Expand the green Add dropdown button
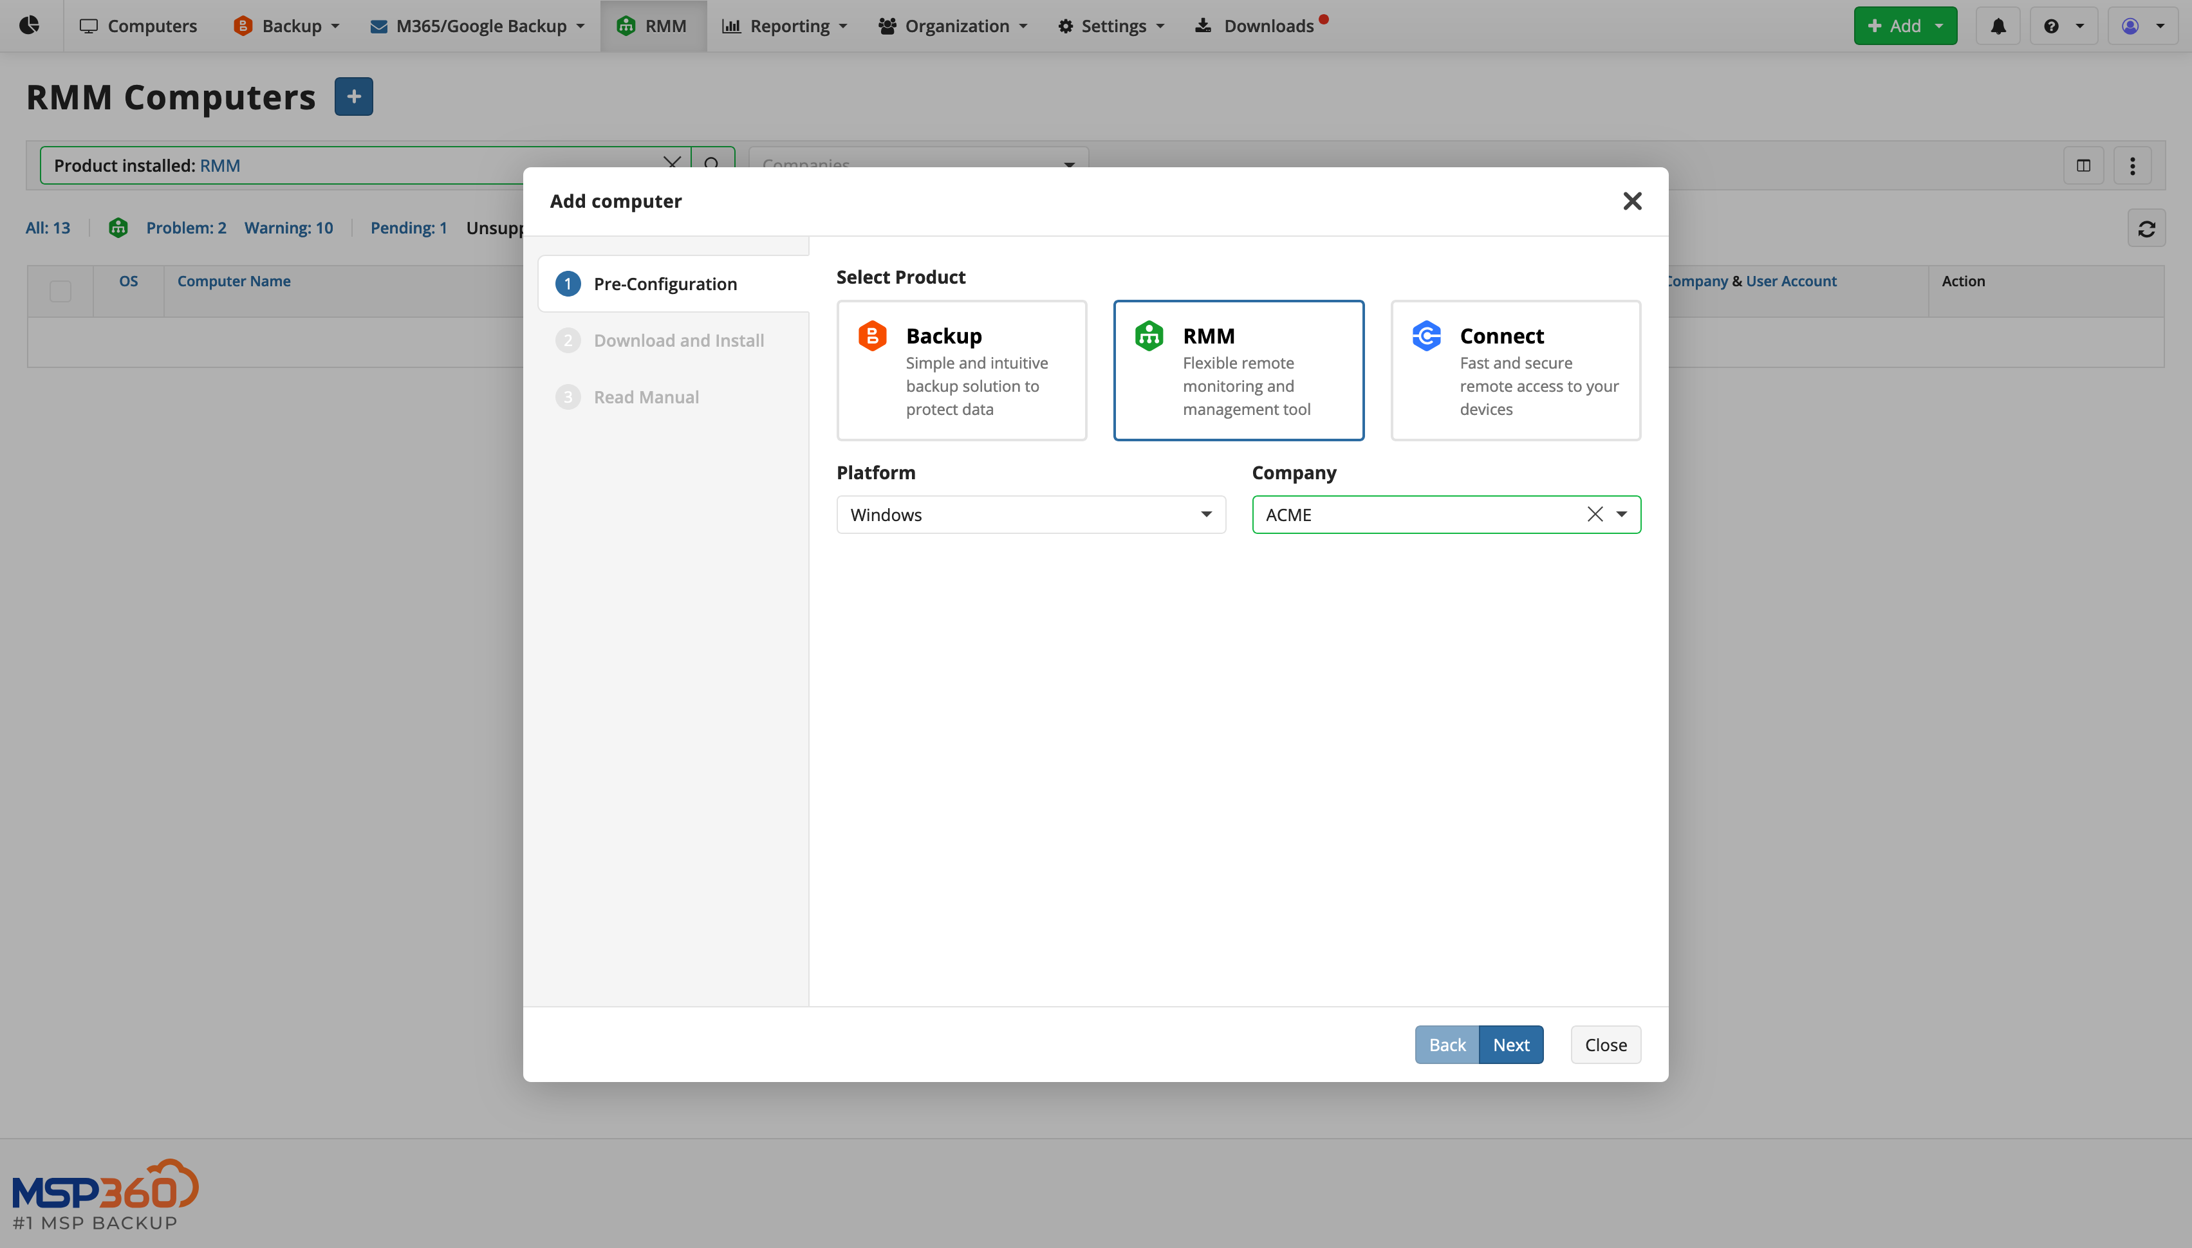Screen dimensions: 2192x1248 pyautogui.click(x=1905, y=26)
